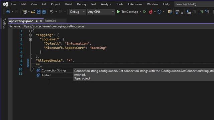Open the Analyze menu

point(106,4)
